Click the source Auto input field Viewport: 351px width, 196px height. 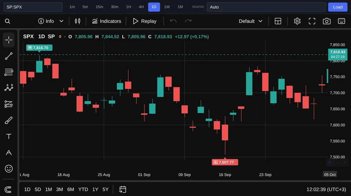[266, 7]
